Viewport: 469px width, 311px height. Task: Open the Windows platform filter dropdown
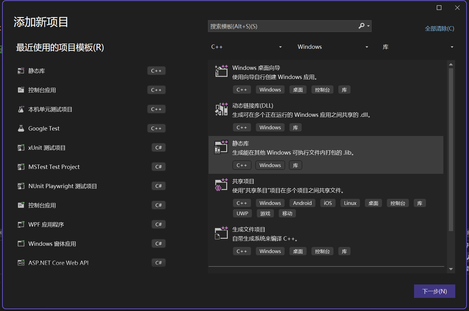click(x=333, y=47)
